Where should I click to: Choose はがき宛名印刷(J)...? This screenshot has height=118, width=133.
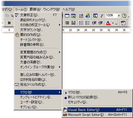[38, 80]
